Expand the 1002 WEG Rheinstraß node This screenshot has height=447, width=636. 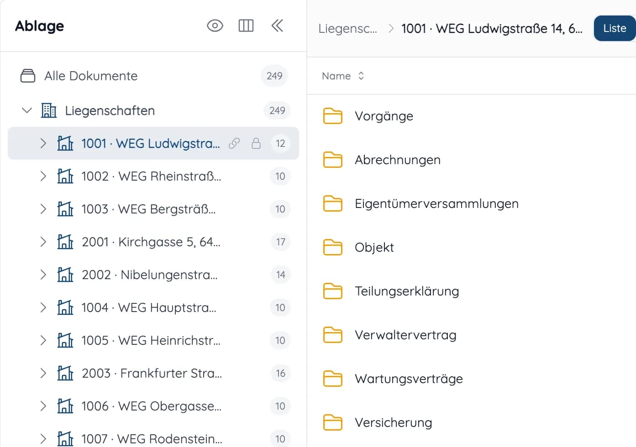43,176
